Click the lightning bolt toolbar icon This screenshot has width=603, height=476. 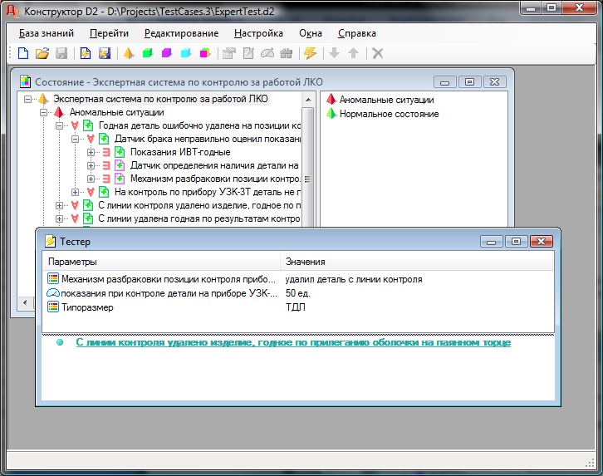point(311,54)
